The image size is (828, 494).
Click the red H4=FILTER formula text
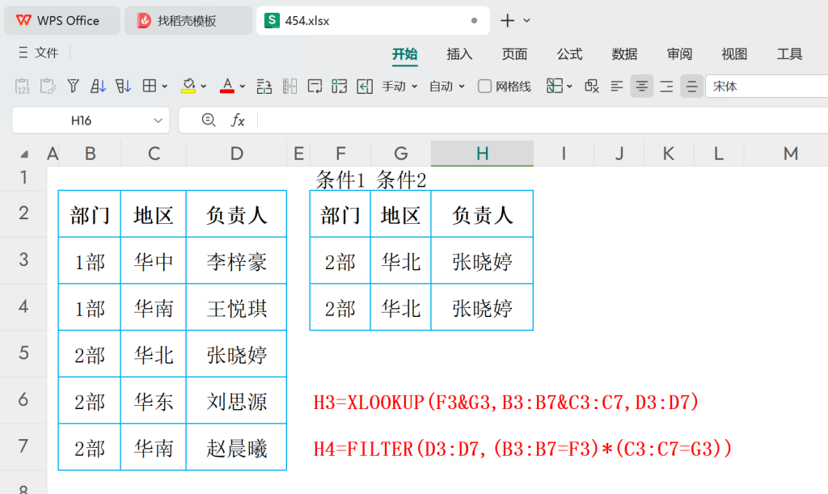pos(523,449)
